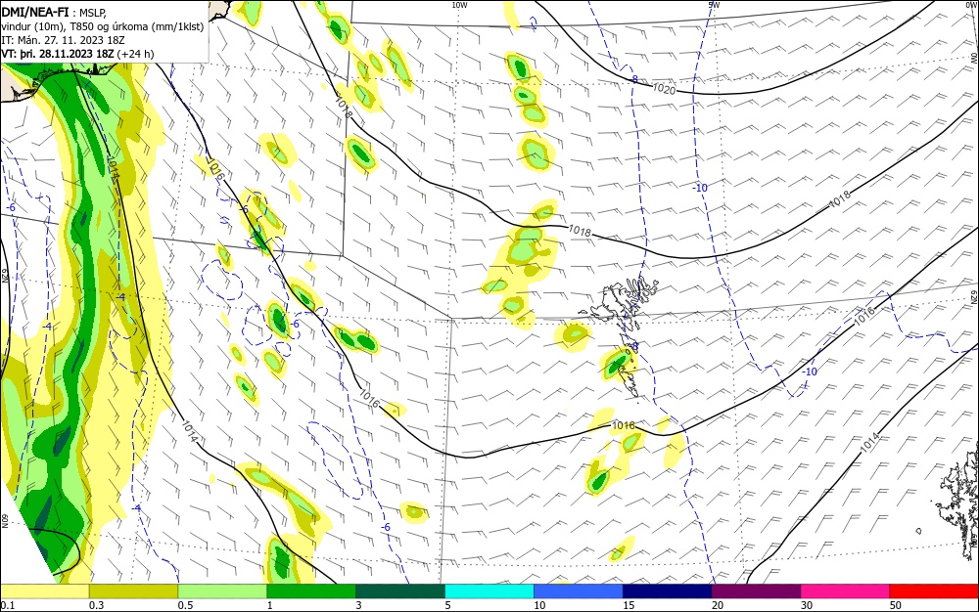
Task: Click the olive 0.3–0.5 legend color
Action: (133, 591)
